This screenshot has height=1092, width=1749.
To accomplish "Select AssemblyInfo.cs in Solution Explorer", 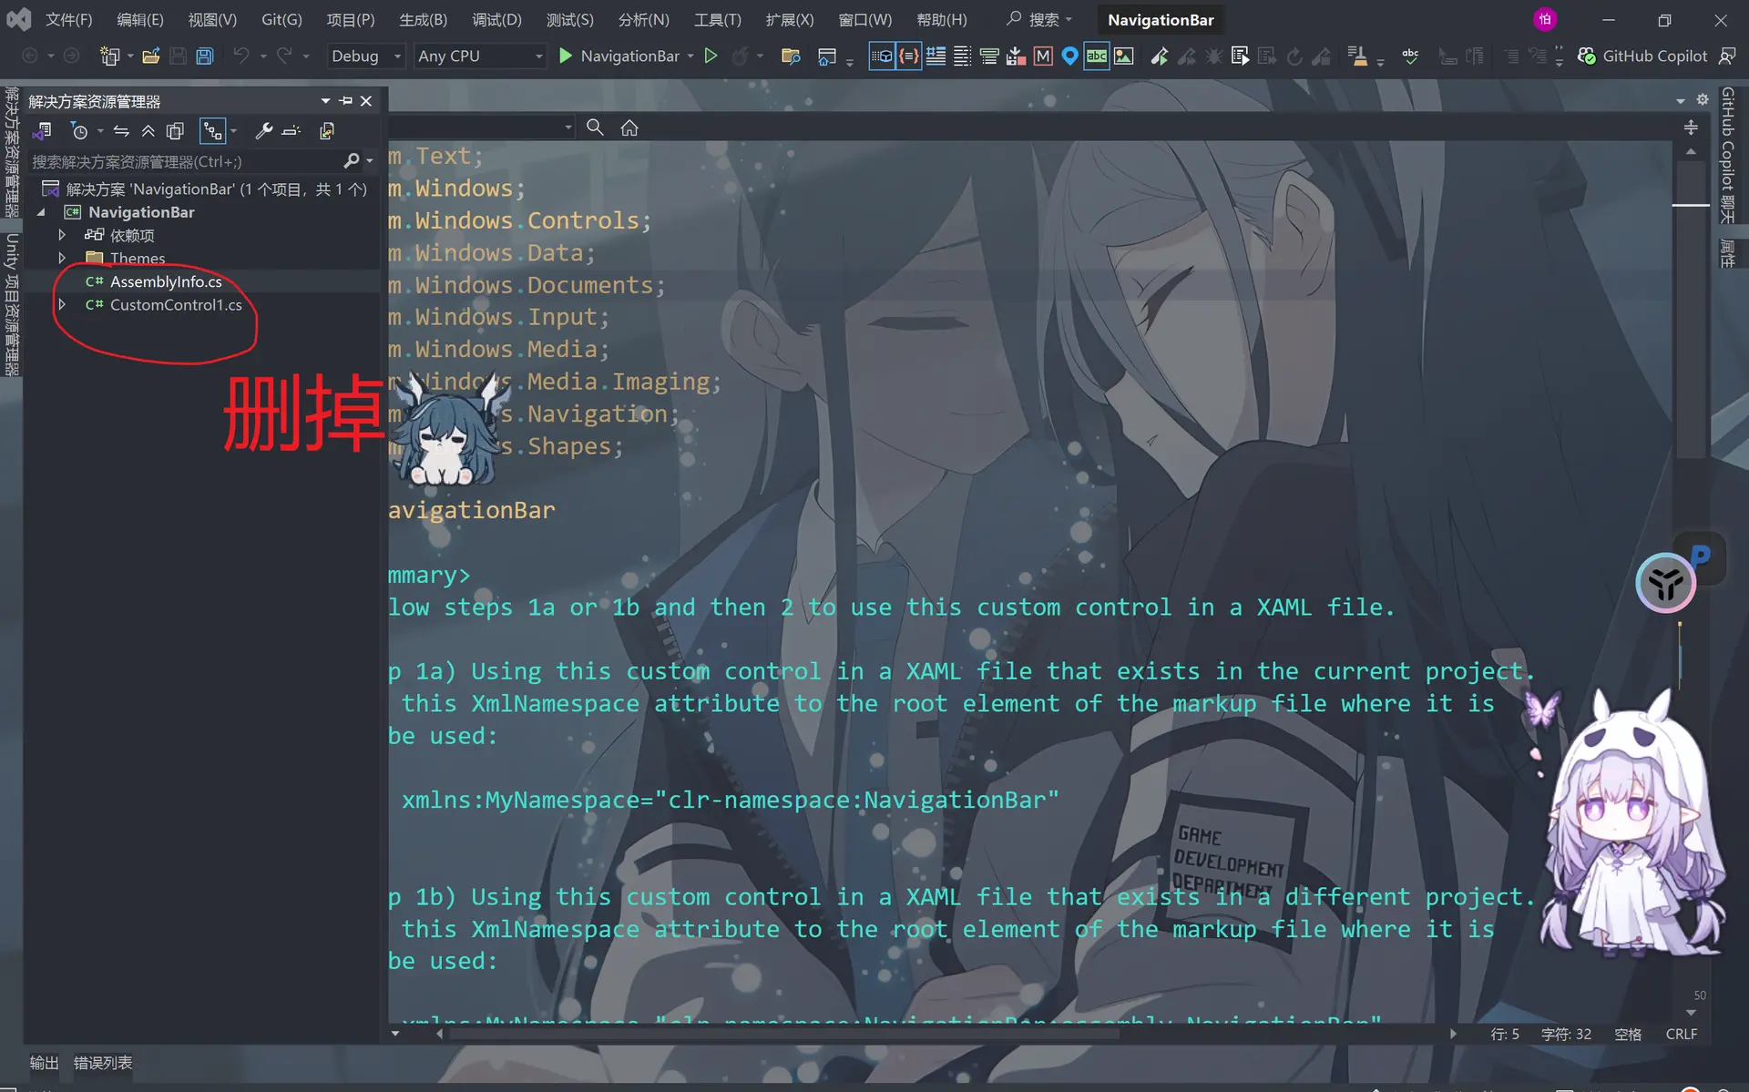I will coord(166,281).
